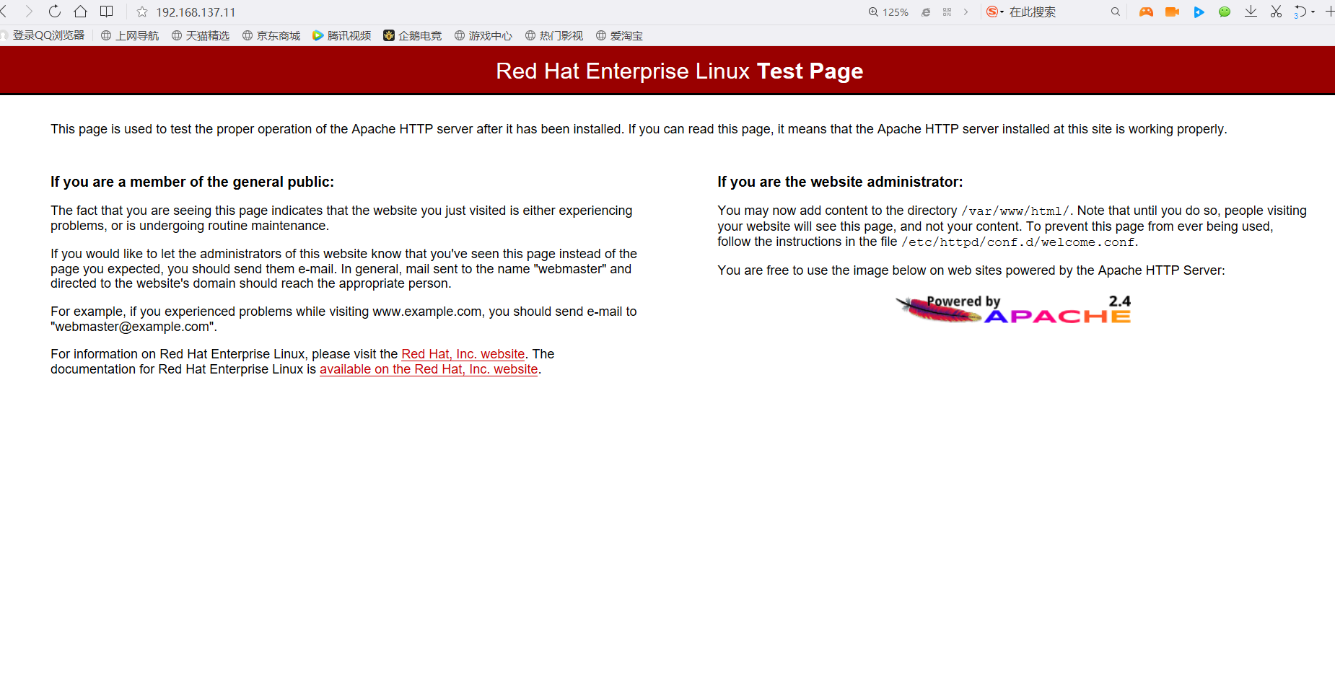1335x680 pixels.
Task: Go back using the back arrow
Action: click(4, 12)
